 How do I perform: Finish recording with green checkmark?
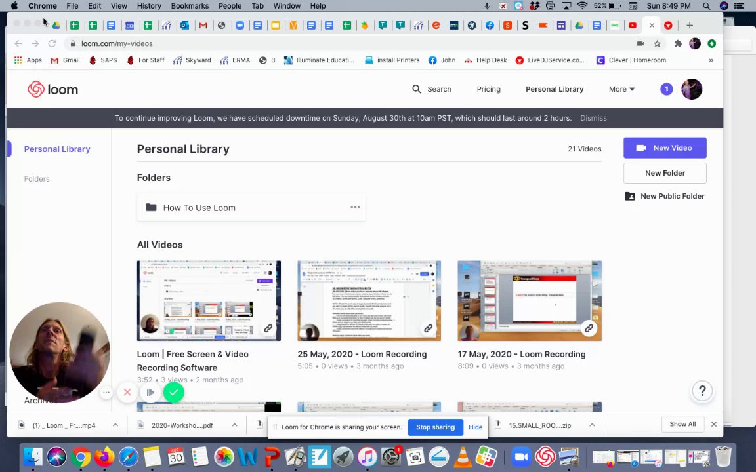pos(173,392)
